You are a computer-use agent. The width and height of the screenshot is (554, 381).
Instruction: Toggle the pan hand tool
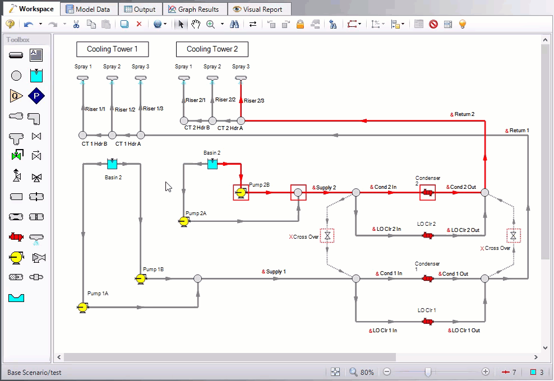[x=195, y=24]
